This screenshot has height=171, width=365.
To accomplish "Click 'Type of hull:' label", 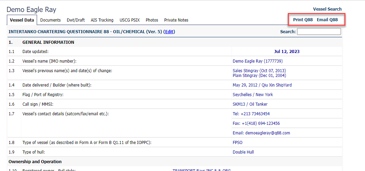I will click(x=34, y=152).
